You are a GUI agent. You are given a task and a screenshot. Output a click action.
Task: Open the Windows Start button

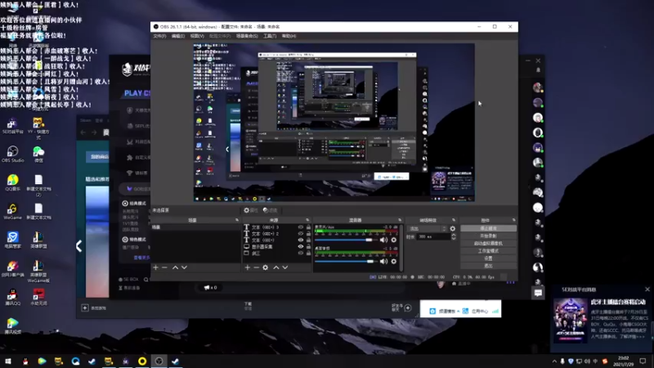[8, 361]
